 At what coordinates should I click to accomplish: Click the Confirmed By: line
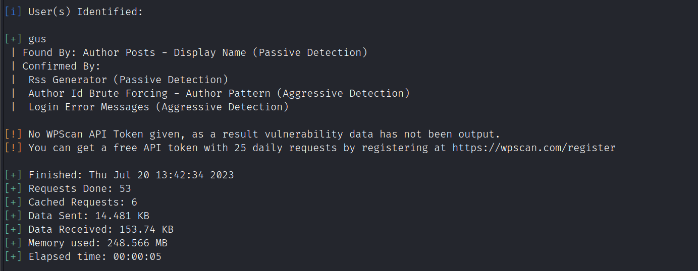click(62, 66)
